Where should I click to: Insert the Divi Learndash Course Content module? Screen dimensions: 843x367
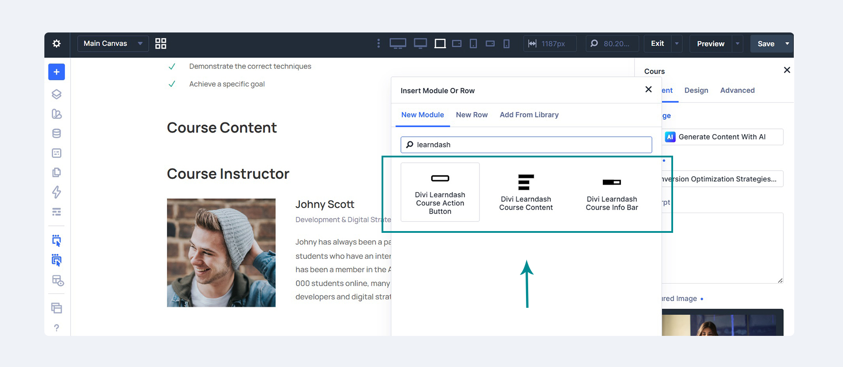pyautogui.click(x=526, y=192)
